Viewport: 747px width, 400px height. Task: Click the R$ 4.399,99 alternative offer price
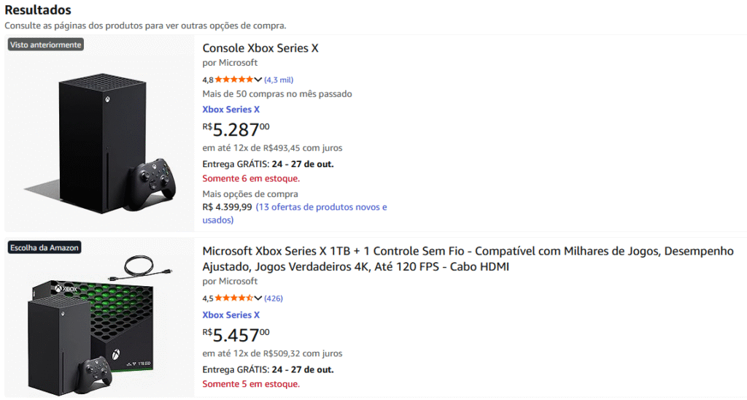coord(227,207)
